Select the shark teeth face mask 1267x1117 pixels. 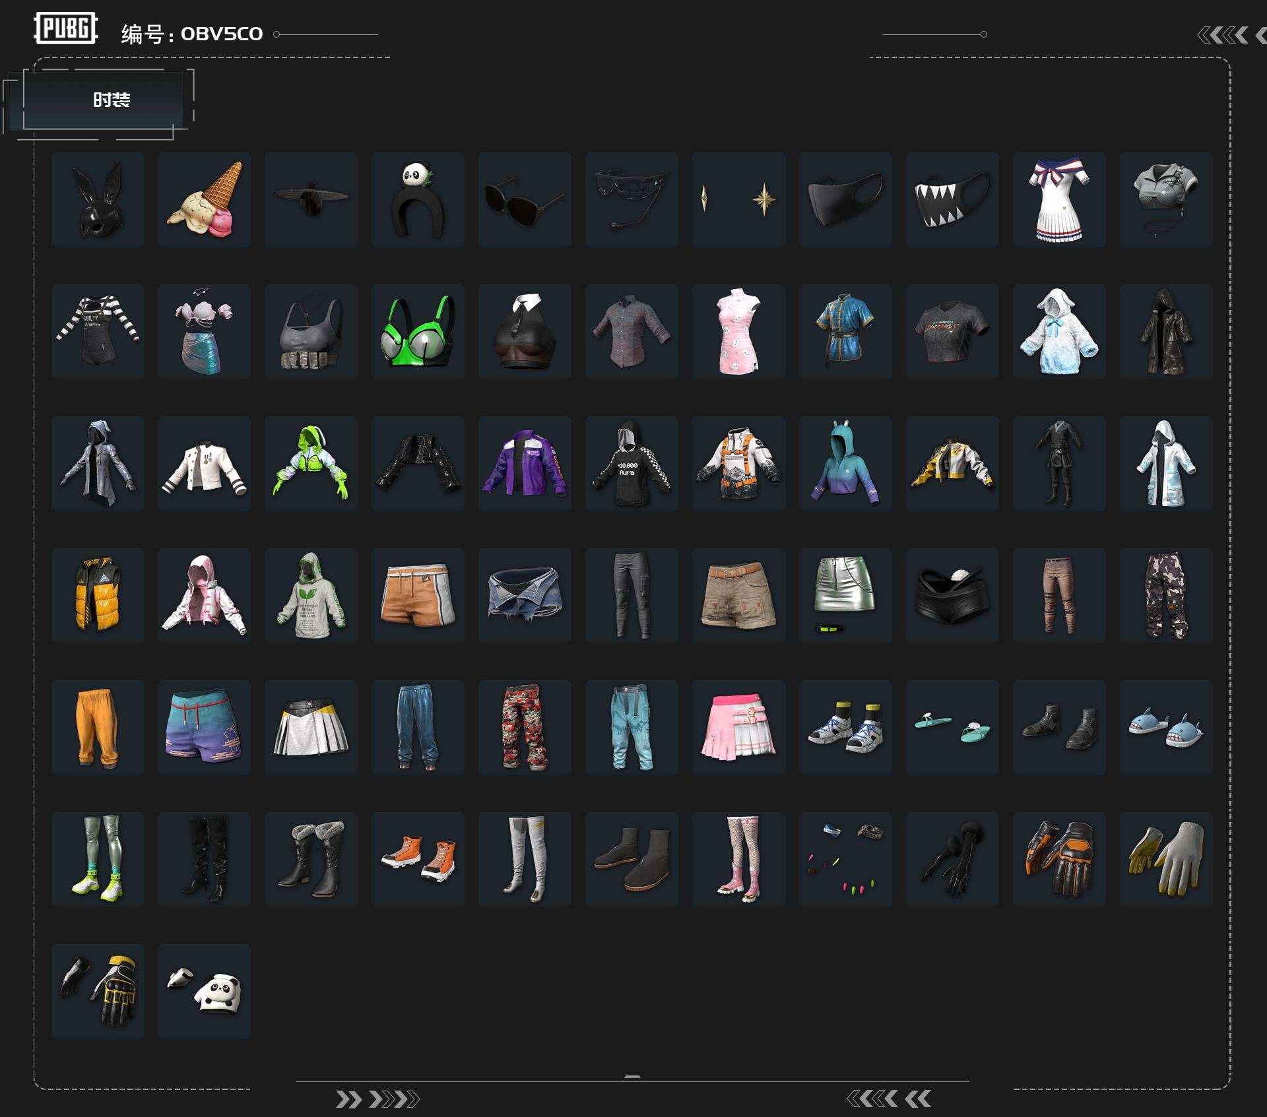click(952, 199)
